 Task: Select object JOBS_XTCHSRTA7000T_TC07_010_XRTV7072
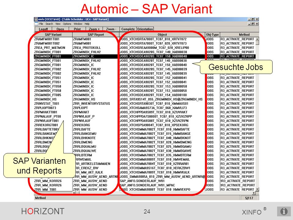153,39
